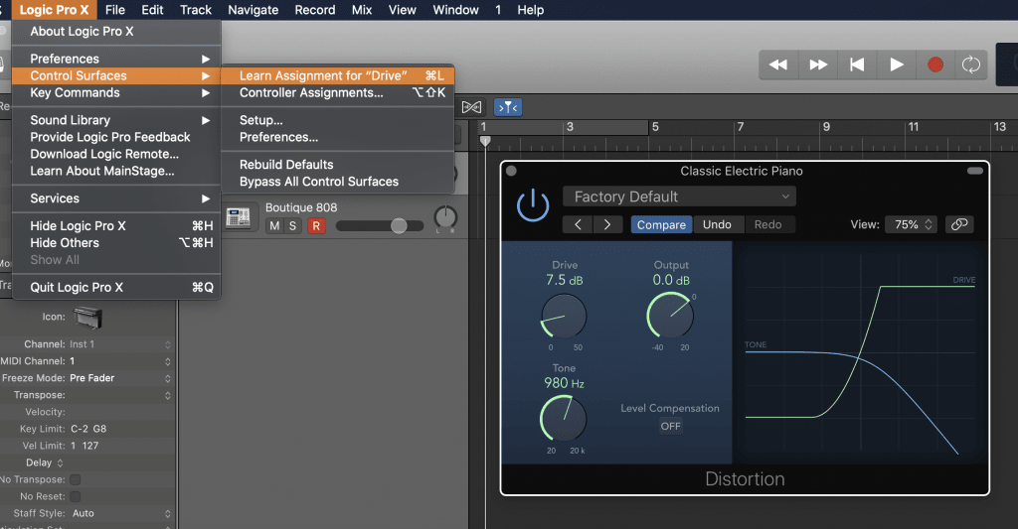Click the piano track icon in inspector
Image resolution: width=1018 pixels, height=529 pixels.
tap(87, 318)
